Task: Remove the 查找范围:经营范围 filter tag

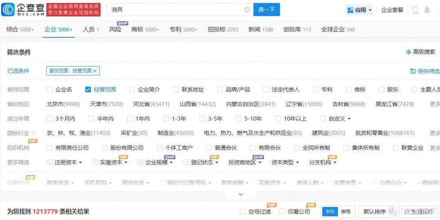Action: [x=95, y=71]
